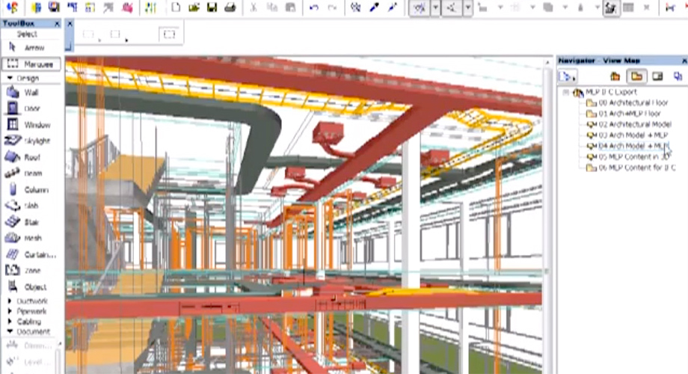Undo the last action

click(x=314, y=7)
